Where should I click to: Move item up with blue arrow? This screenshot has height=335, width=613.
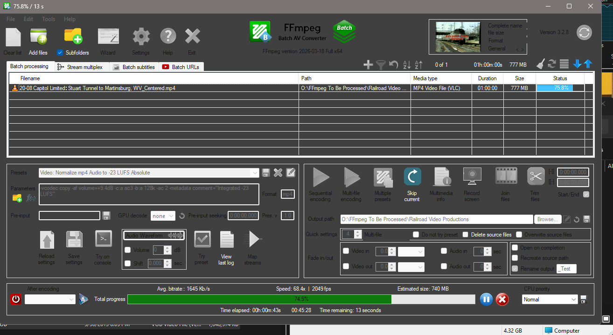tap(588, 64)
